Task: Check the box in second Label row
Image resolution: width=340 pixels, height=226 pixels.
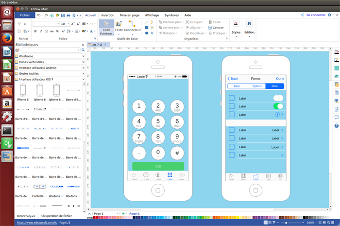Action: coord(232,106)
